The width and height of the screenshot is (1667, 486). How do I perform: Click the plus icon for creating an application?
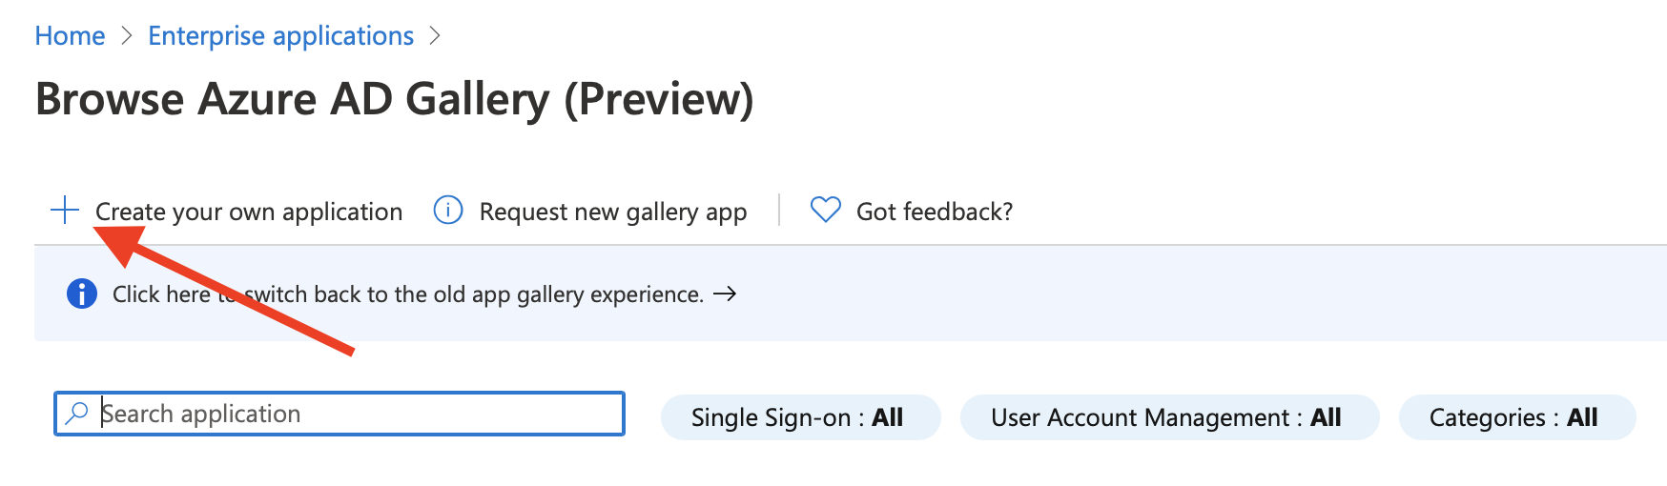65,210
